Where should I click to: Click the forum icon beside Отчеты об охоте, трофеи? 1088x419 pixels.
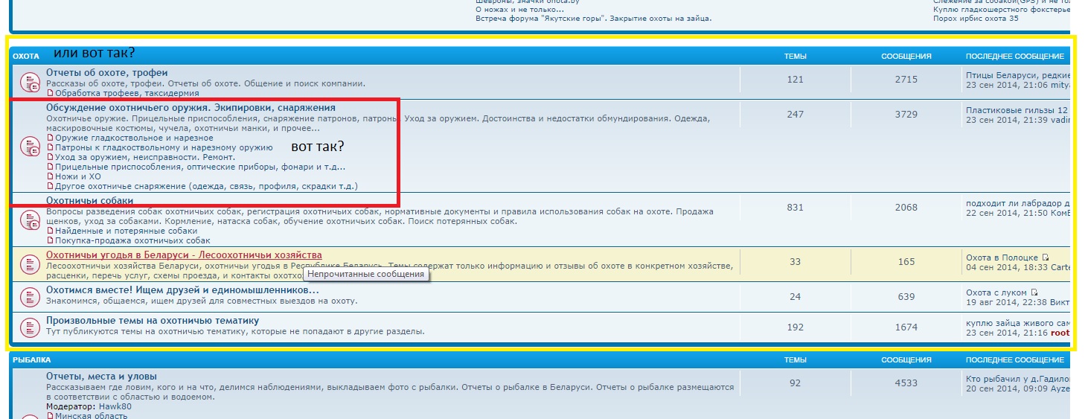[29, 81]
